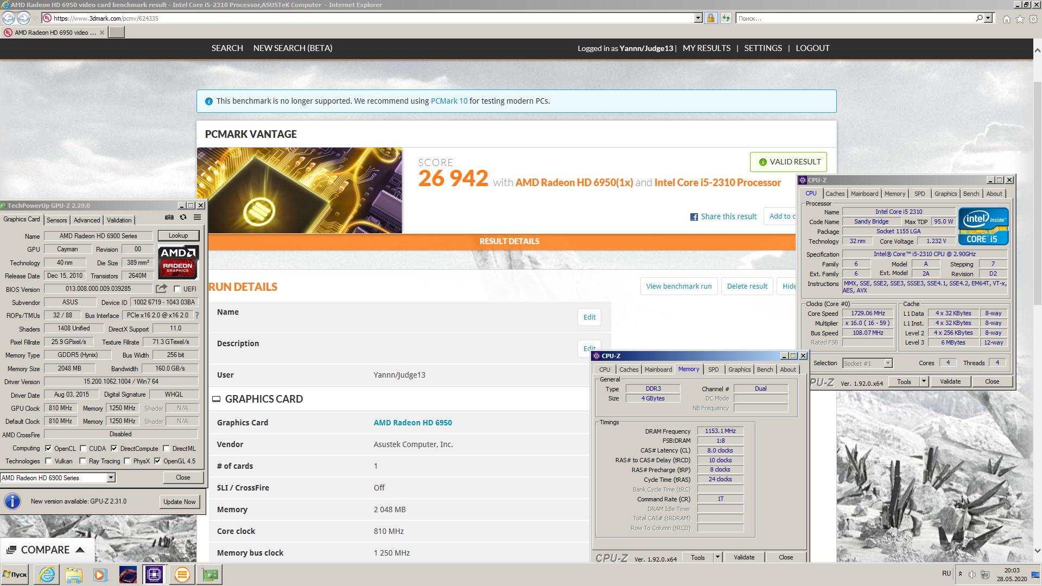This screenshot has width=1042, height=586.
Task: Click the Internet Explorer back arrow
Action: tap(9, 18)
